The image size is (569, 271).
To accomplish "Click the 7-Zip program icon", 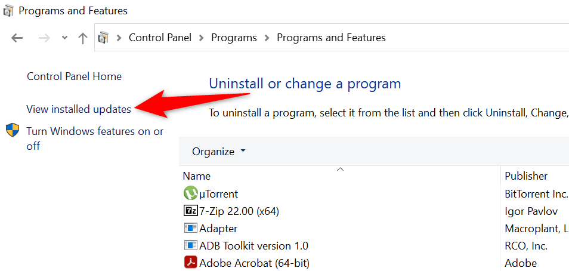I will point(190,211).
